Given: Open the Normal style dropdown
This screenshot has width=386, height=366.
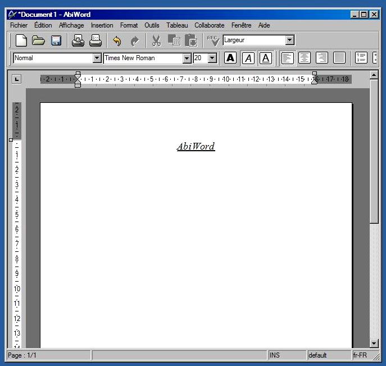Looking at the screenshot, I should point(97,58).
